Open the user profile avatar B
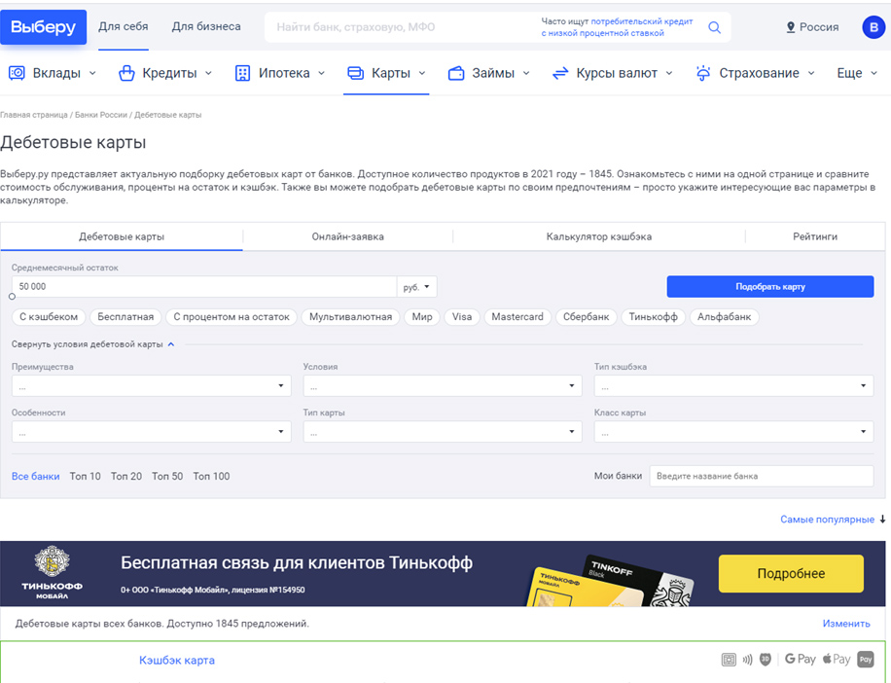Screen dimensions: 891x683 [873, 27]
